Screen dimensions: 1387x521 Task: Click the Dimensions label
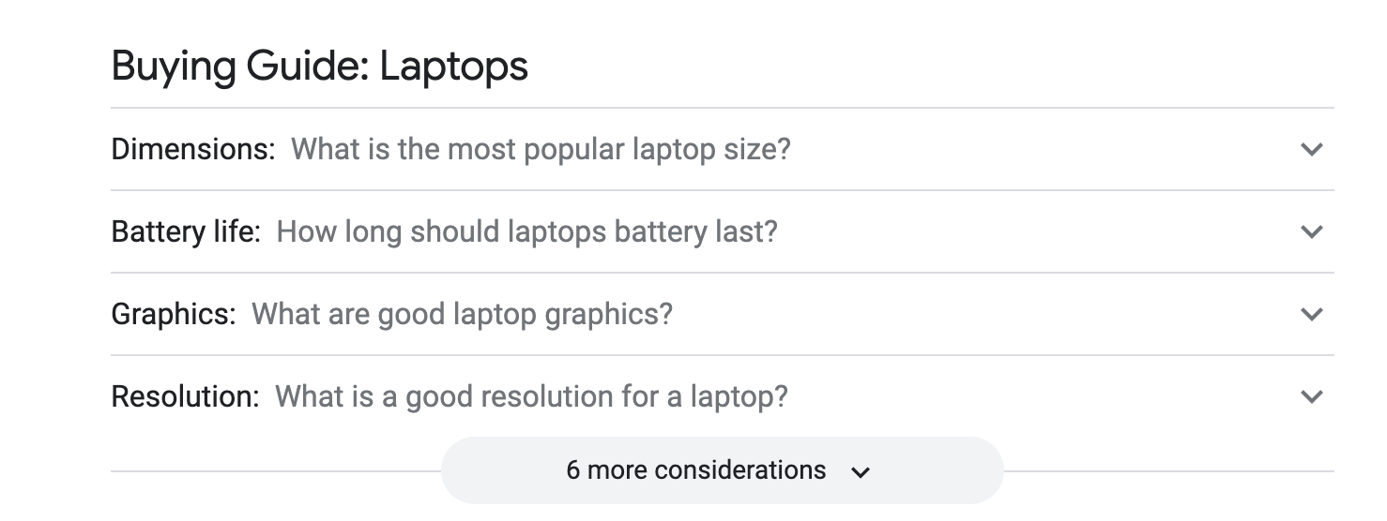pyautogui.click(x=192, y=149)
